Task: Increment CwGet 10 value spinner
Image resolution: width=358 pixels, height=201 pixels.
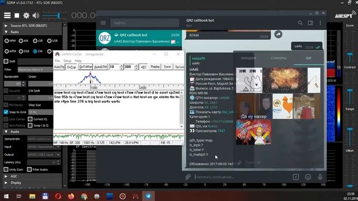Action: click(121, 65)
